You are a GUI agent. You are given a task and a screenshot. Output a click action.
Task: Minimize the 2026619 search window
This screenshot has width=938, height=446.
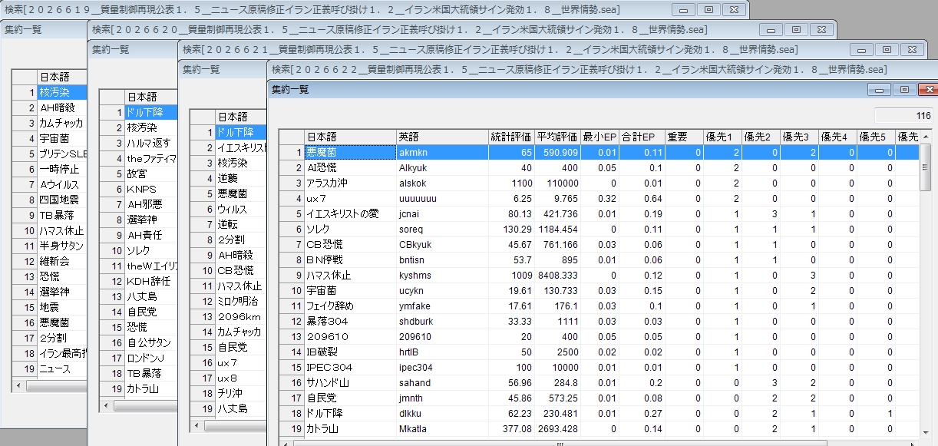coord(685,9)
